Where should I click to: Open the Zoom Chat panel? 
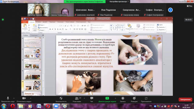pos(92,99)
